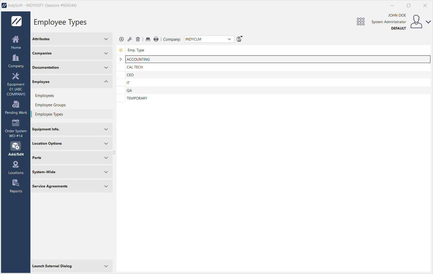Open search with the binoculars icon
This screenshot has width=433, height=274.
[x=148, y=39]
